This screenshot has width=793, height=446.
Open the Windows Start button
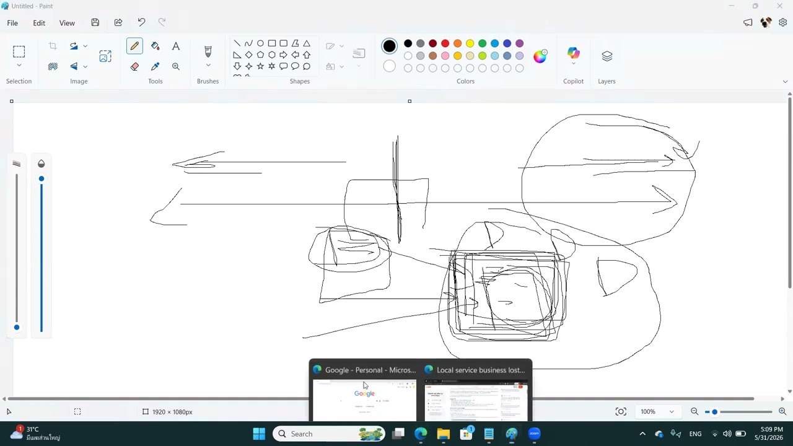click(x=259, y=434)
